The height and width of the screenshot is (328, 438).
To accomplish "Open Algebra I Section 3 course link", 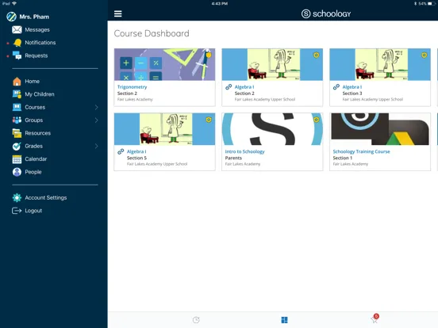I will pyautogui.click(x=352, y=87).
